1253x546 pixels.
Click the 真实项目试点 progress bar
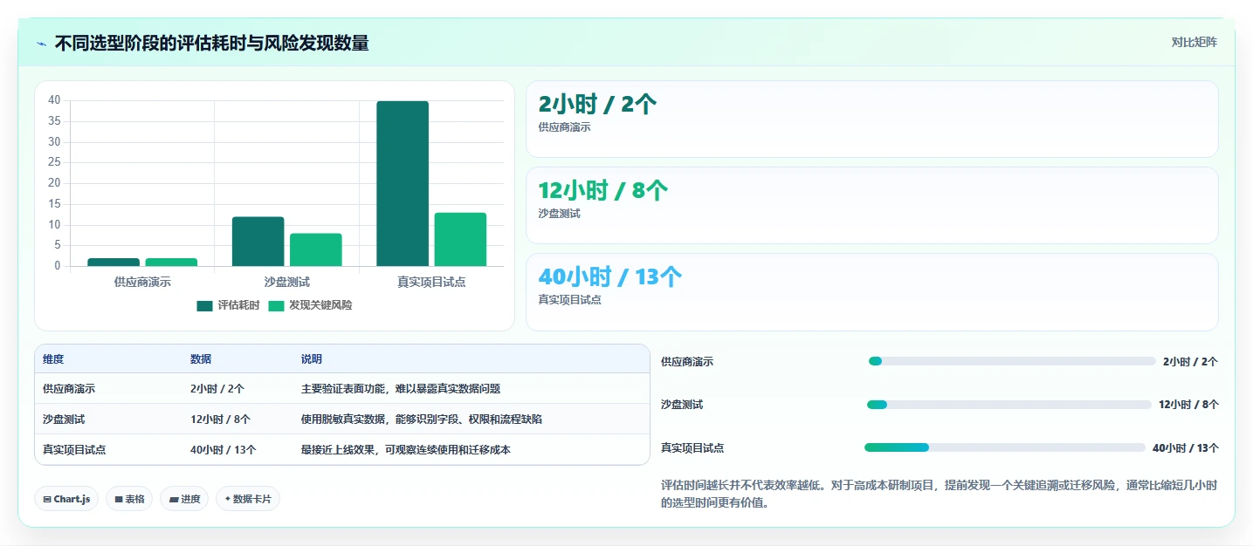click(x=1005, y=447)
